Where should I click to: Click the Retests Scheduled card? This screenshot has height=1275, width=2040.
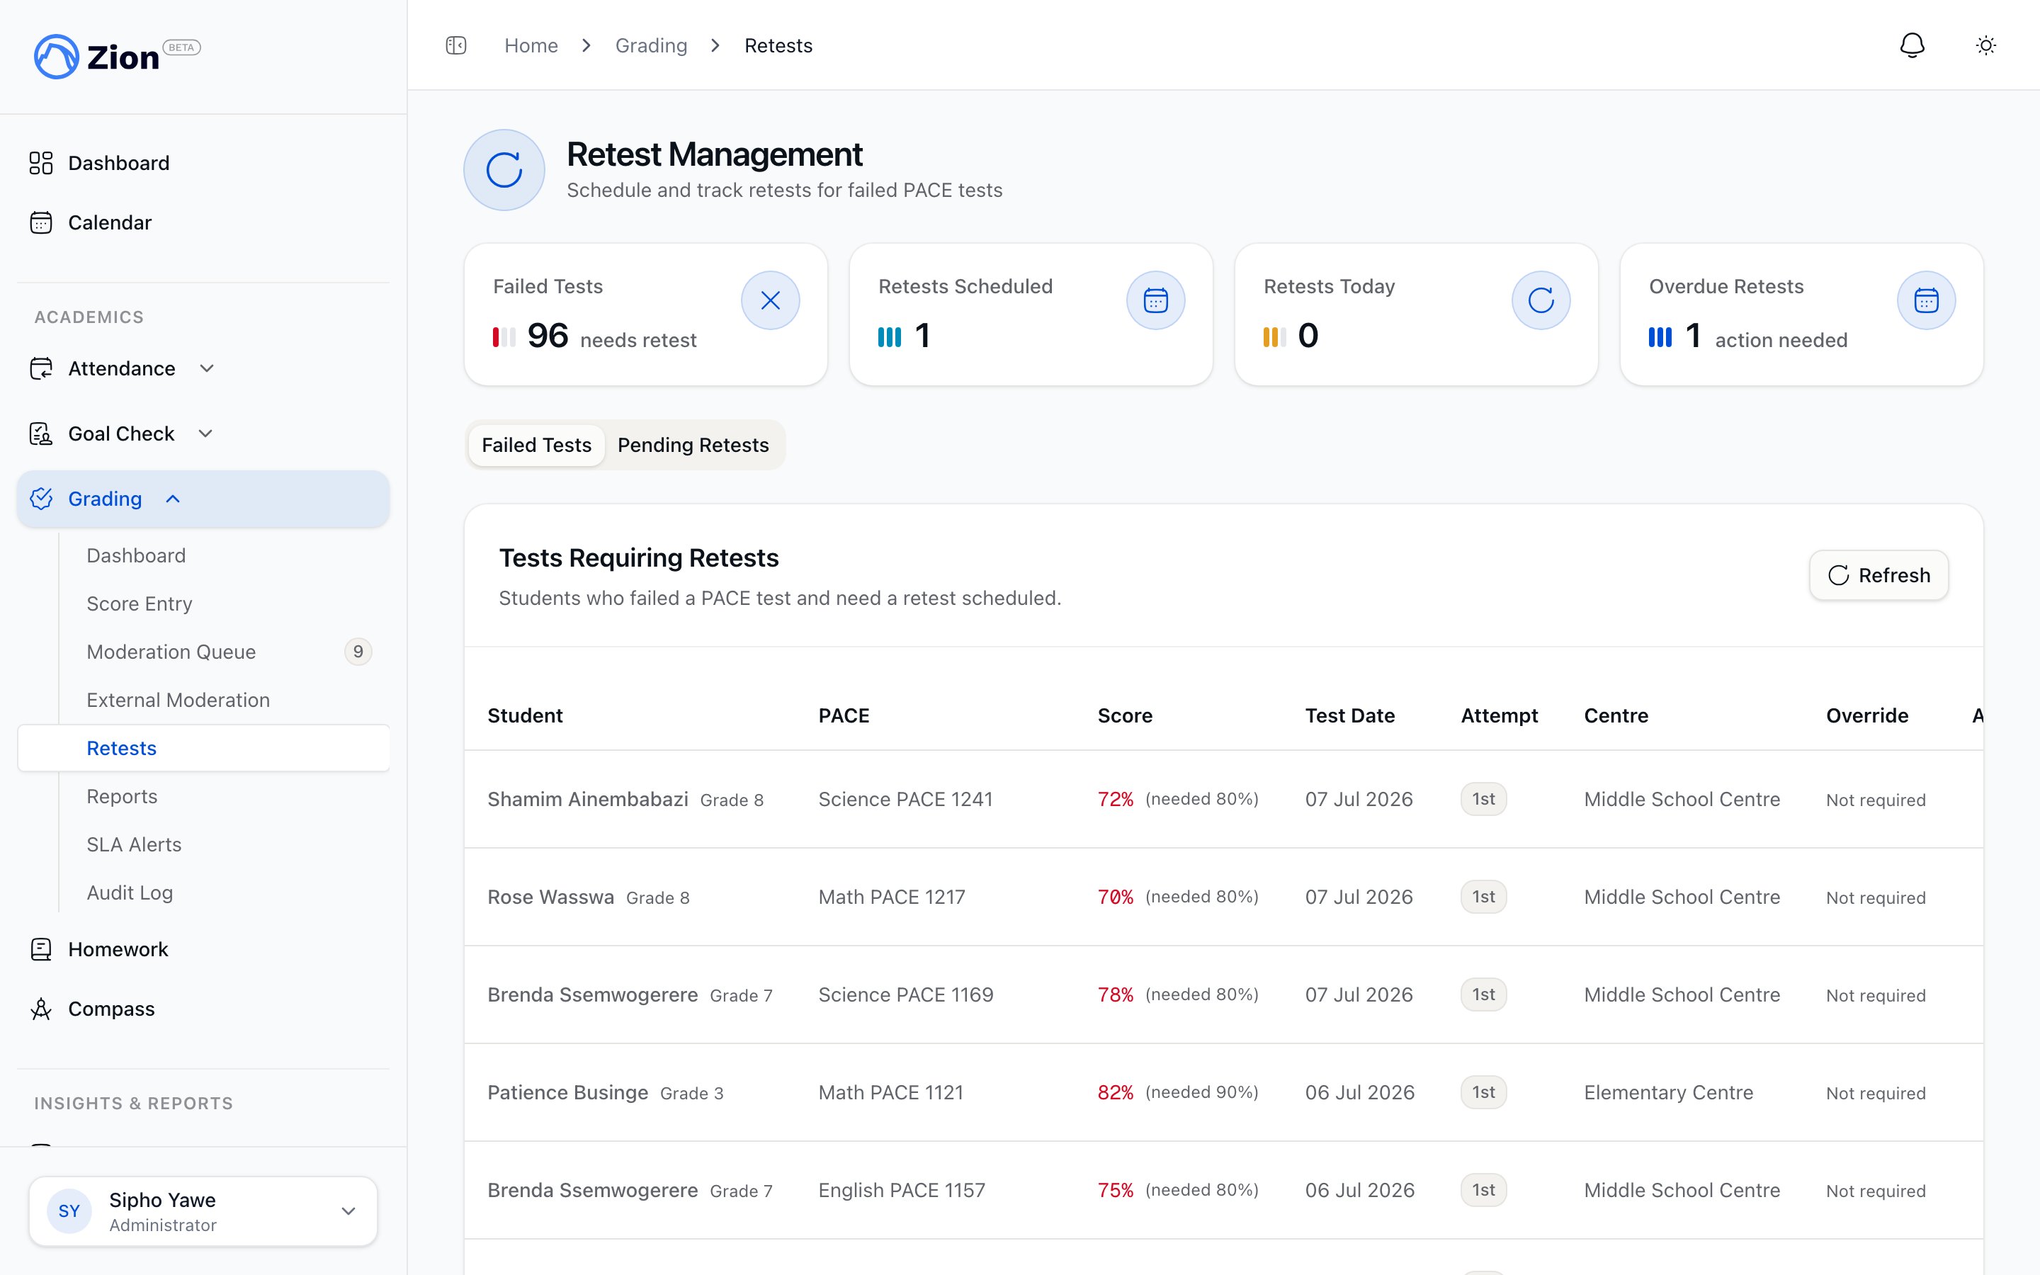(1031, 314)
